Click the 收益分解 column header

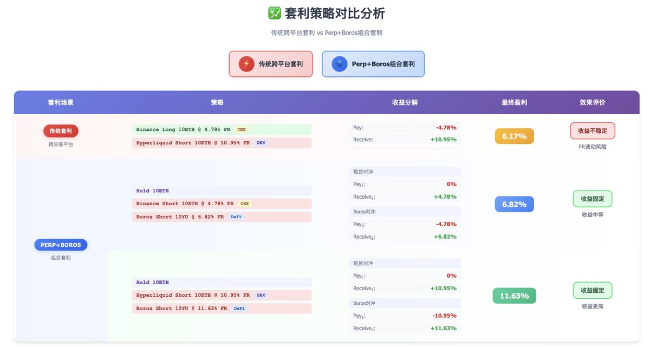405,102
